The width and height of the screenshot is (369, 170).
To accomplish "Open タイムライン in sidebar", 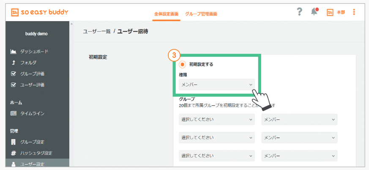I will [32, 113].
